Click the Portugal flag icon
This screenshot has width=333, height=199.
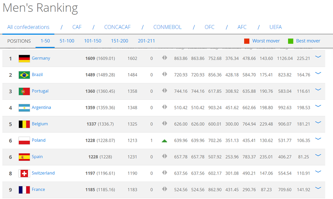[24, 91]
